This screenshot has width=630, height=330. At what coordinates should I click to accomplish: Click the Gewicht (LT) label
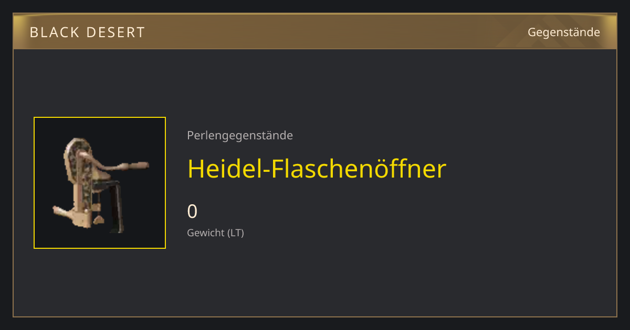coord(215,233)
